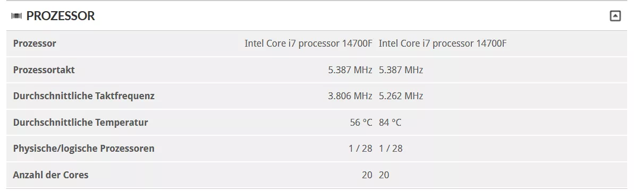
Task: Select the right 1 / 28 processors value
Action: click(391, 149)
